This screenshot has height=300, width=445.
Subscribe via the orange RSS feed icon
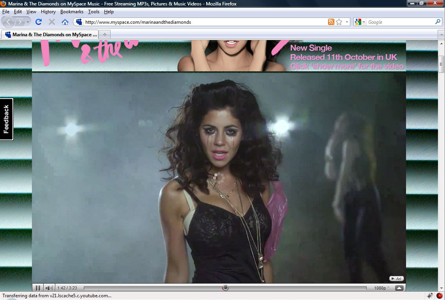pyautogui.click(x=331, y=22)
